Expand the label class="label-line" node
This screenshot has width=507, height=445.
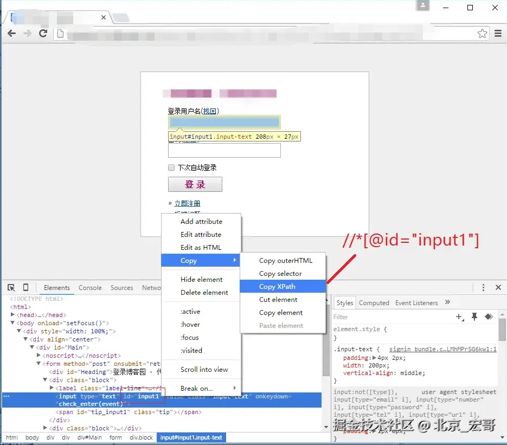point(52,388)
